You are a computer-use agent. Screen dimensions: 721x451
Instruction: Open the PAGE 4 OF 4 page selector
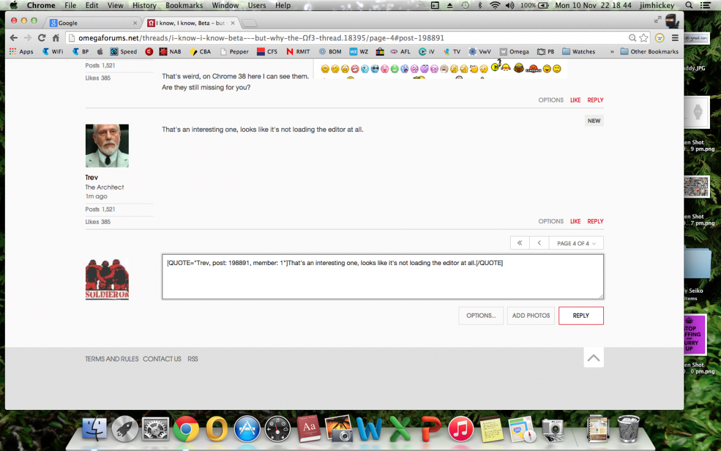(x=575, y=243)
